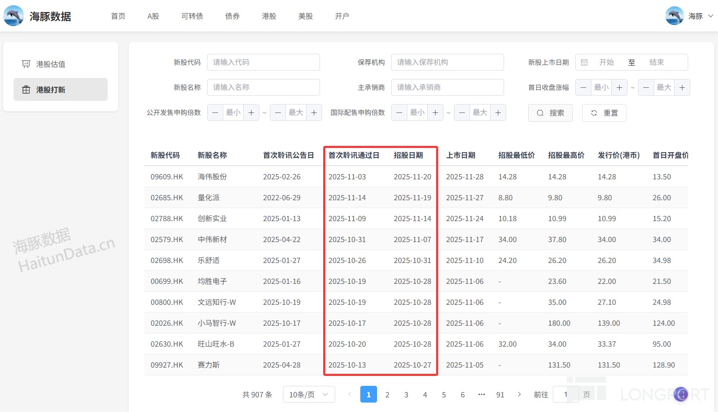Click the minus stepper of 公开发售申购倍数 最小
This screenshot has width=718, height=412.
tap(215, 112)
